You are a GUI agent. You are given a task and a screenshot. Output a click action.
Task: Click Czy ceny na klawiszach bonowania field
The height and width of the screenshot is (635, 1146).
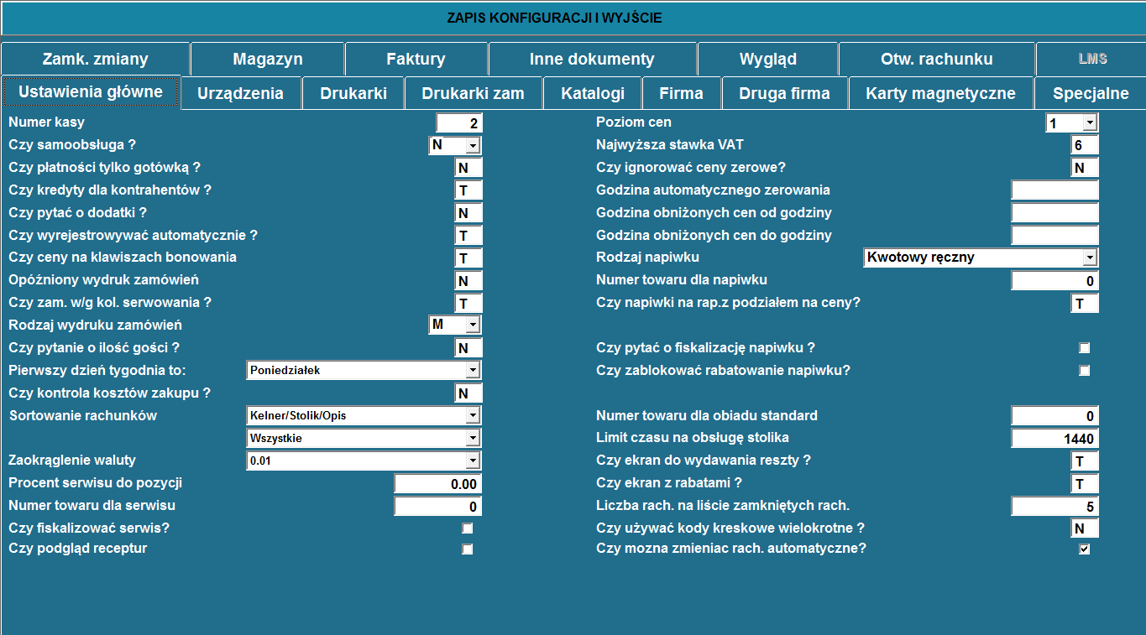coord(468,258)
